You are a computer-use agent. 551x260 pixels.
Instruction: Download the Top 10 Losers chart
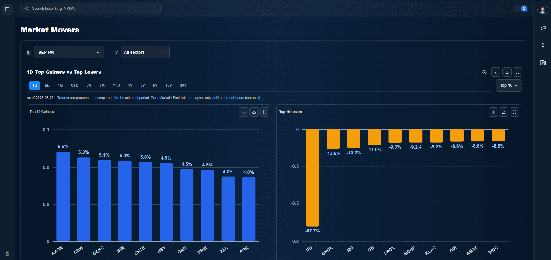point(493,112)
